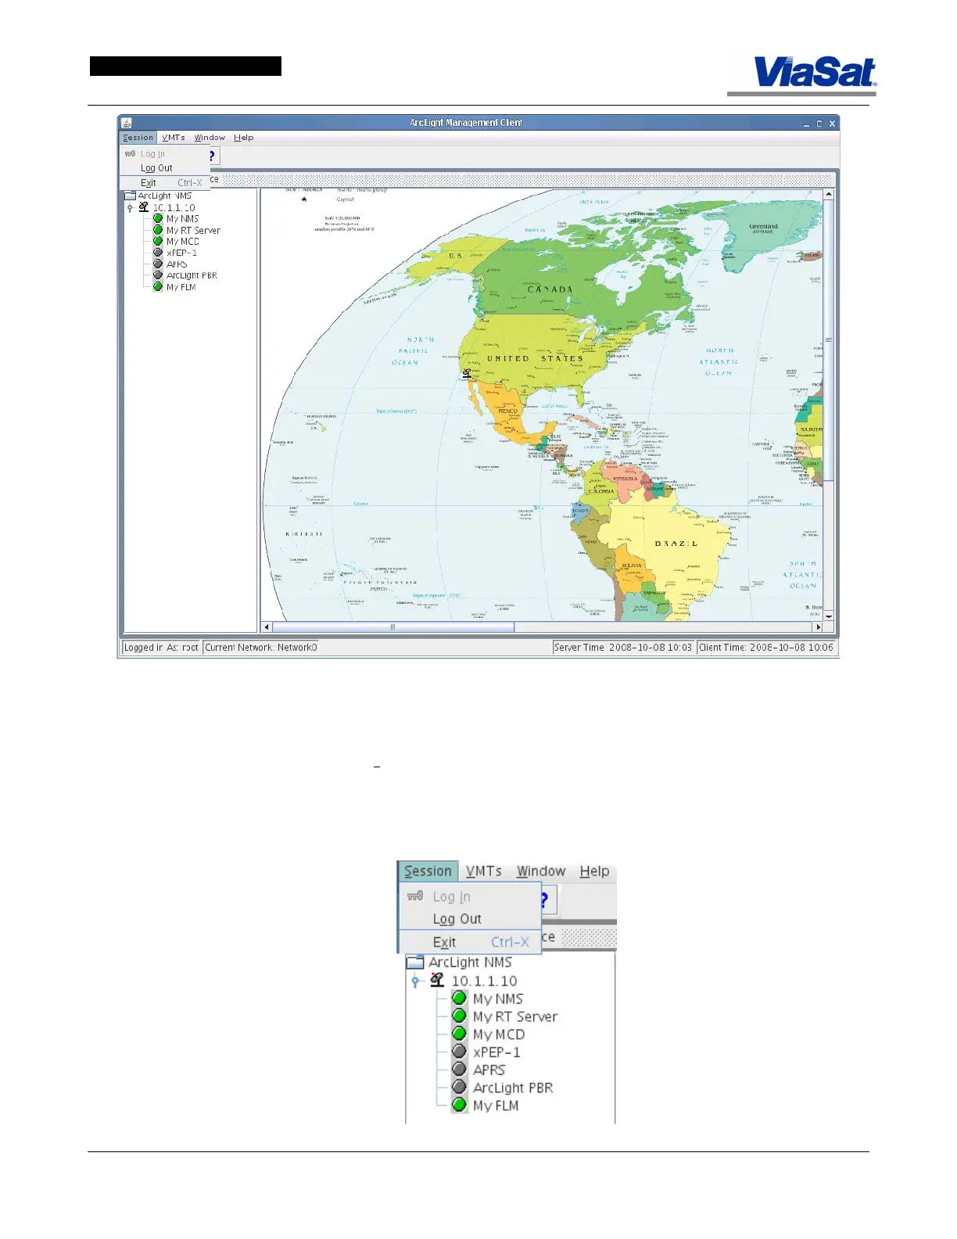Click the gray xPEP-1 status icon in the enlarged close-up

pos(460,1051)
